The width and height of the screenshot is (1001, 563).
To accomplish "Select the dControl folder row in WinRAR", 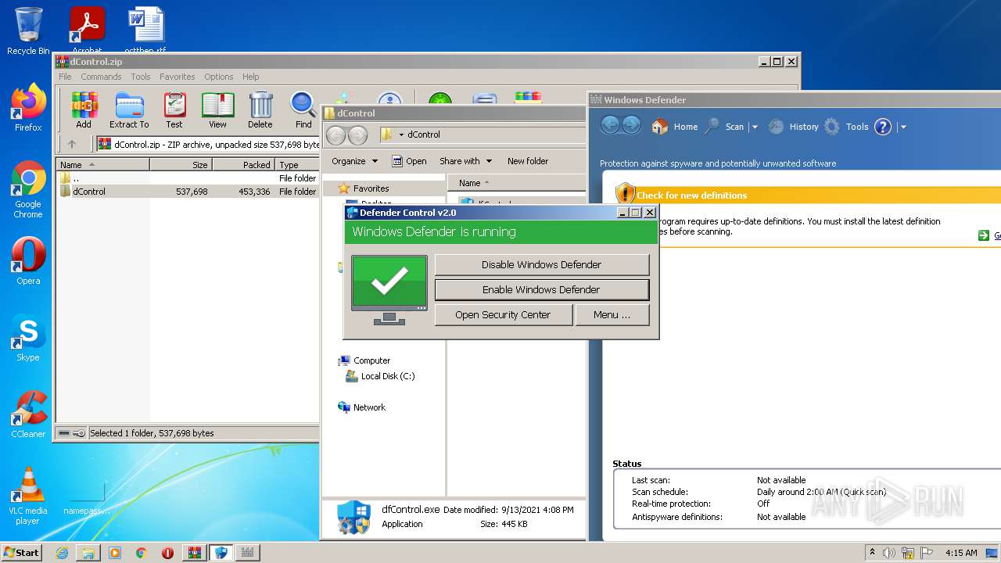I will pyautogui.click(x=188, y=192).
